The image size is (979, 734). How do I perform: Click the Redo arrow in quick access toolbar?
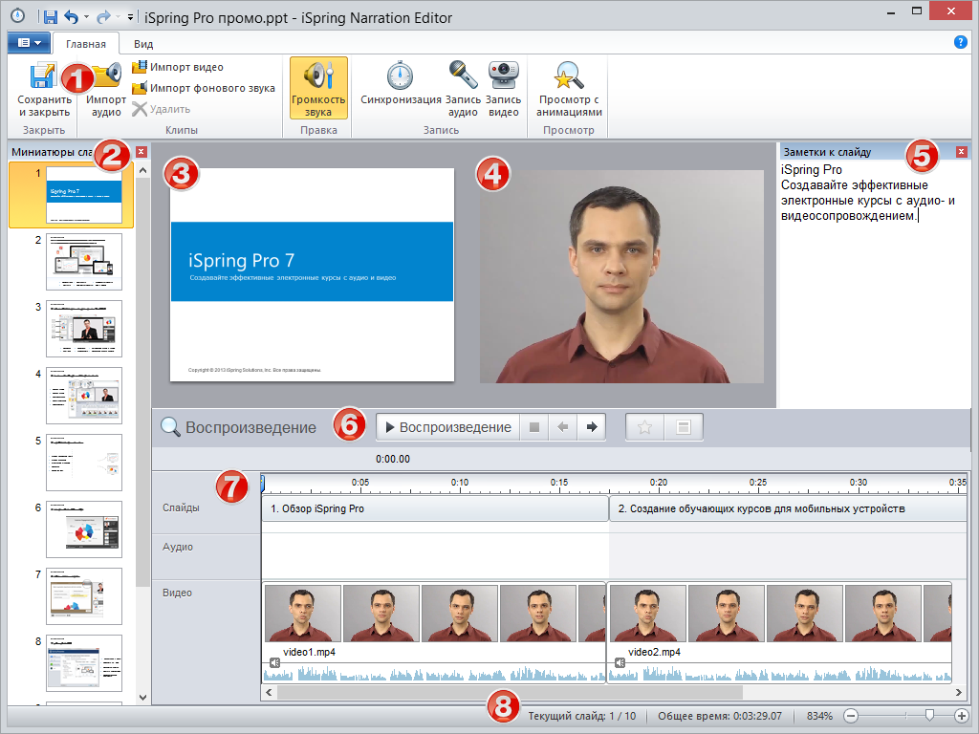(x=103, y=17)
